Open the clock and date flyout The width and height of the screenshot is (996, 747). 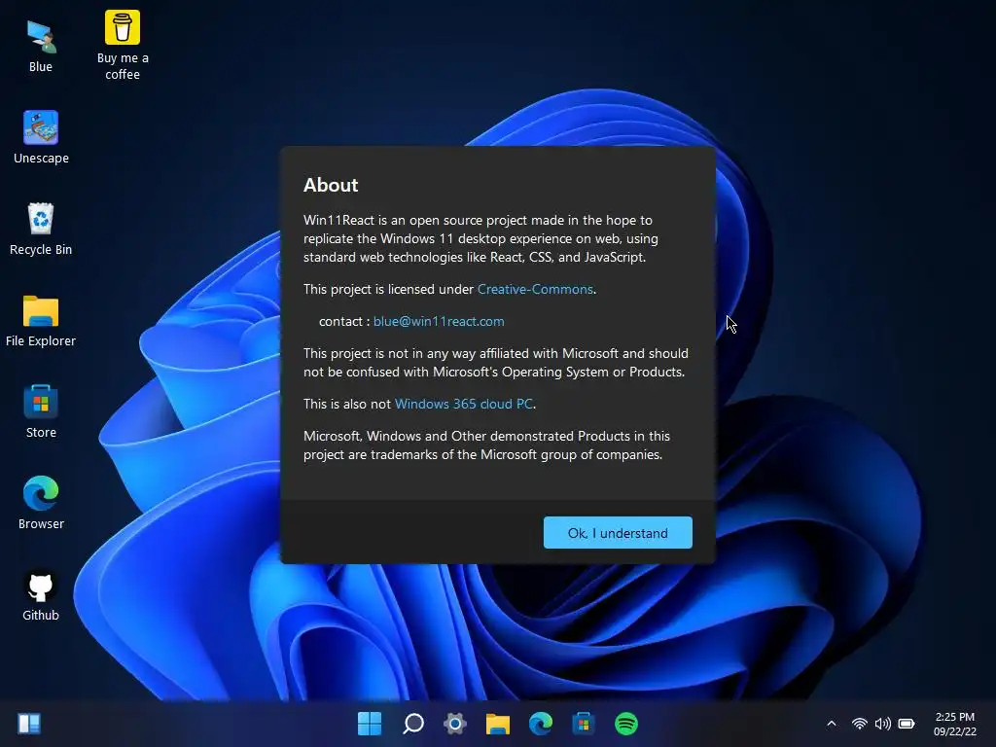click(x=955, y=724)
